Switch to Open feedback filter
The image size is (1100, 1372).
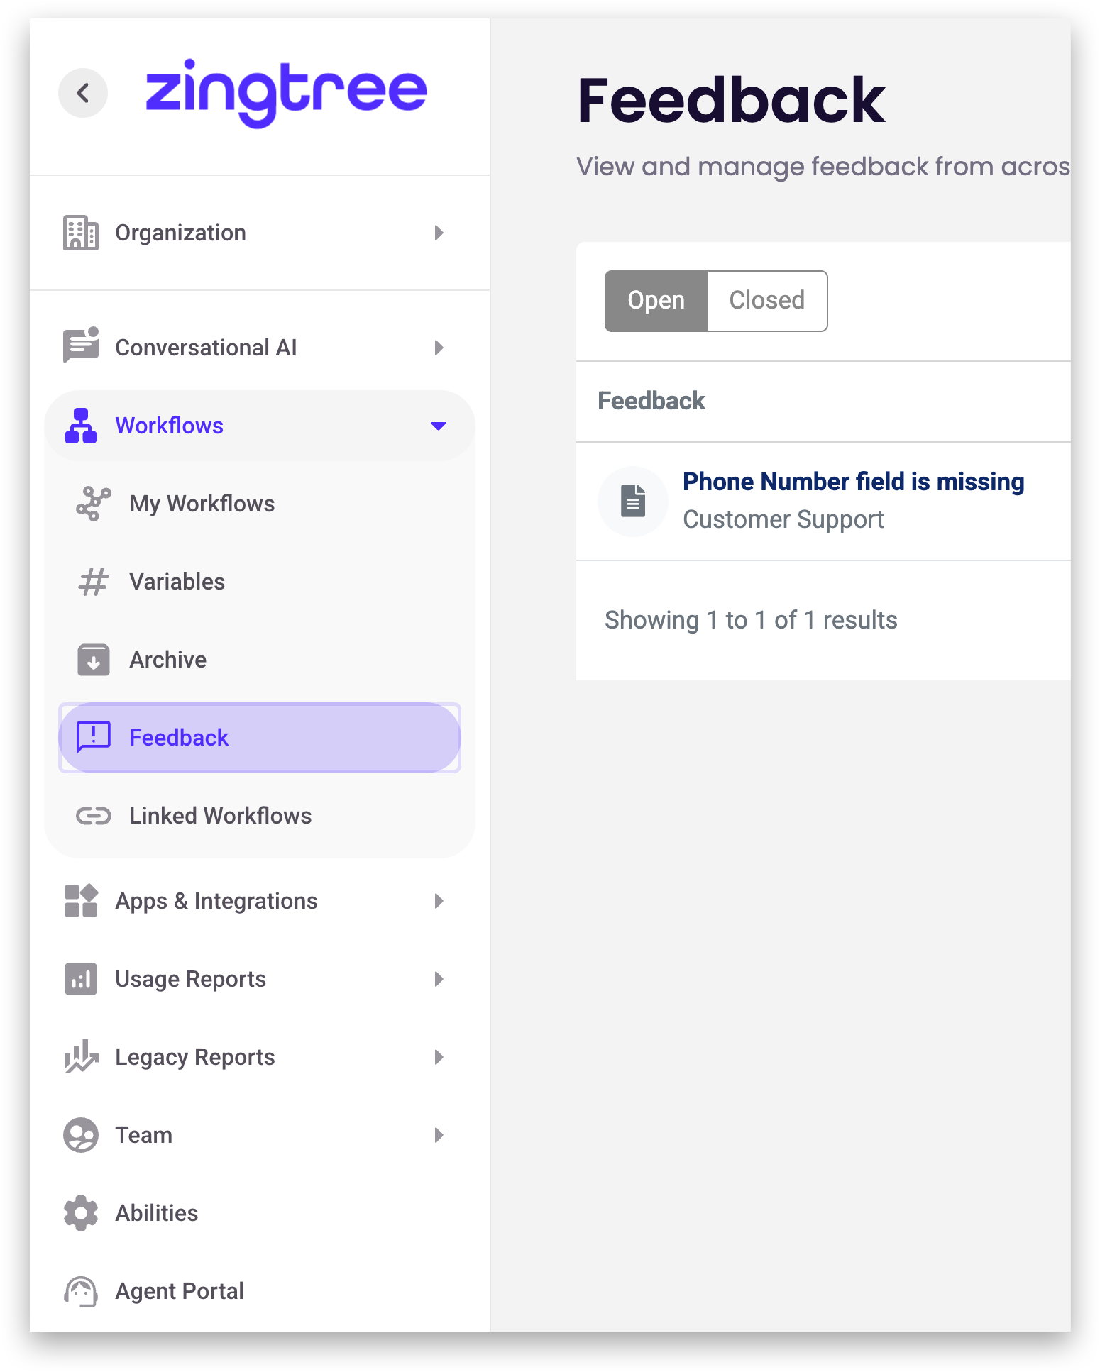pos(656,301)
